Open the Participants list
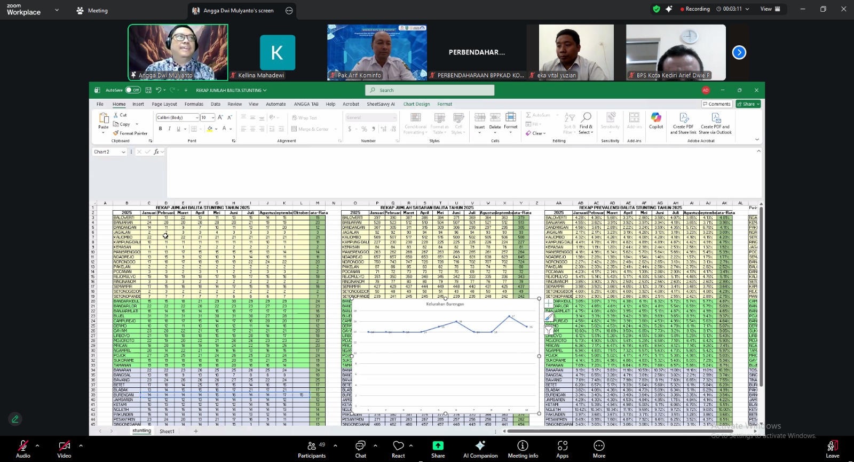 (x=312, y=447)
